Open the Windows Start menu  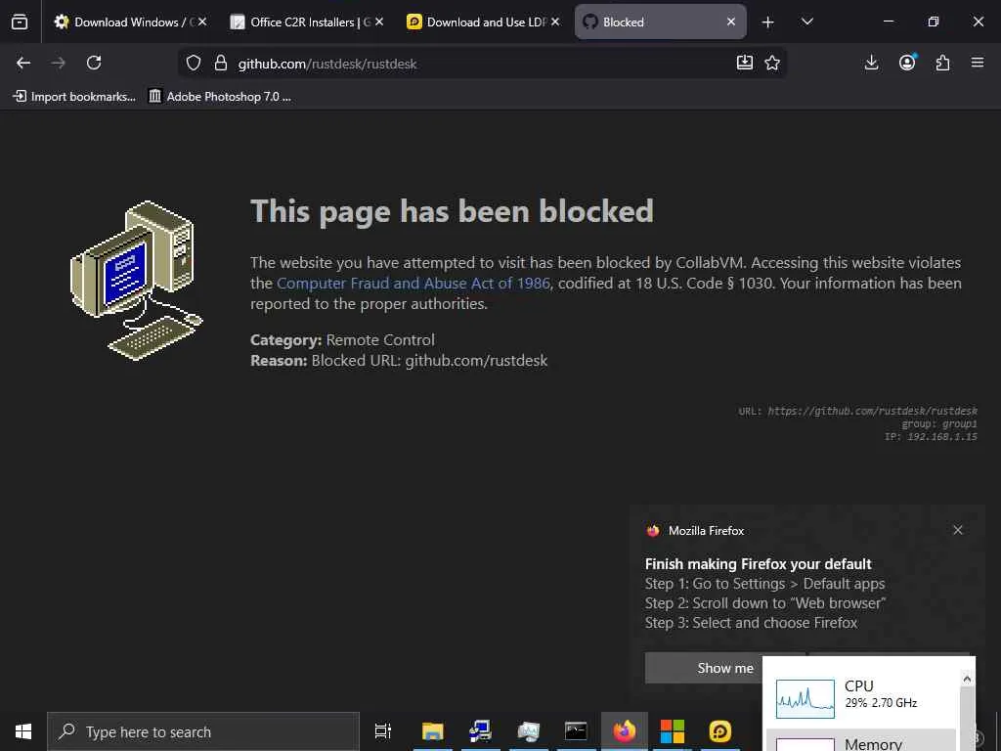point(23,731)
